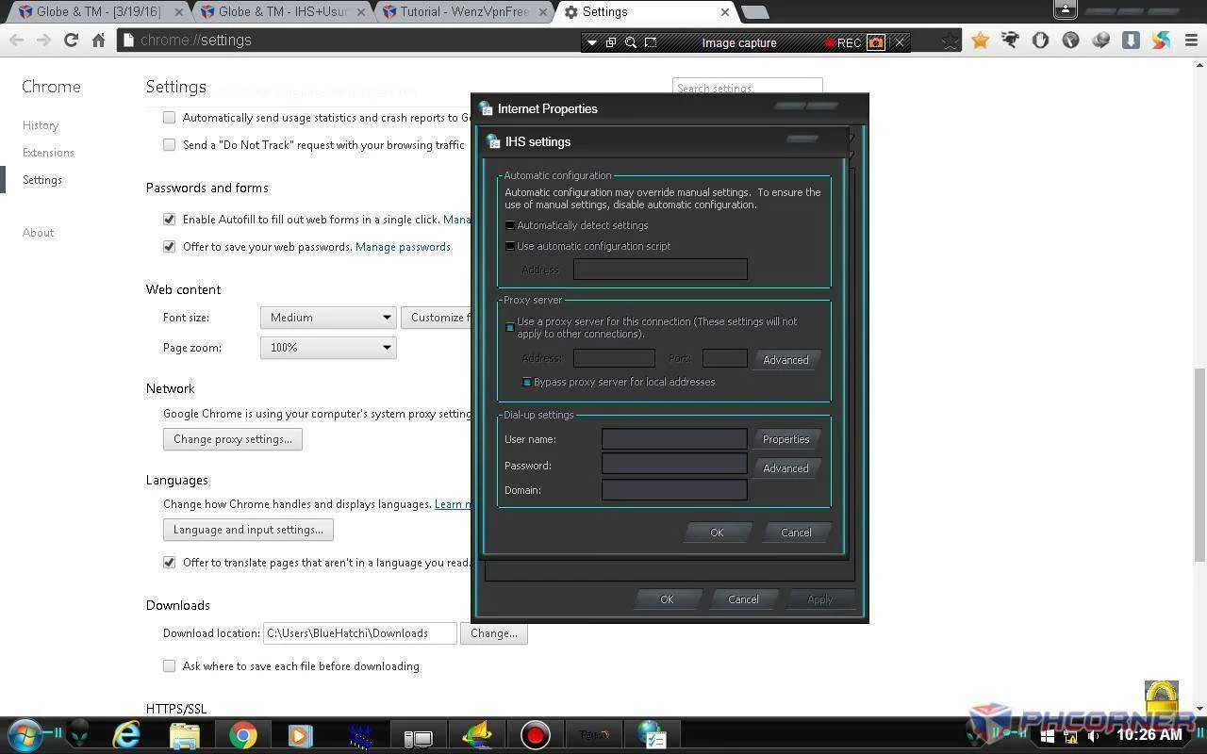
Task: Click Cancel in IHS settings dialog
Action: pos(796,533)
